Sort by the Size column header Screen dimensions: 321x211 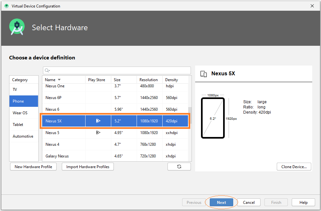click(x=124, y=80)
